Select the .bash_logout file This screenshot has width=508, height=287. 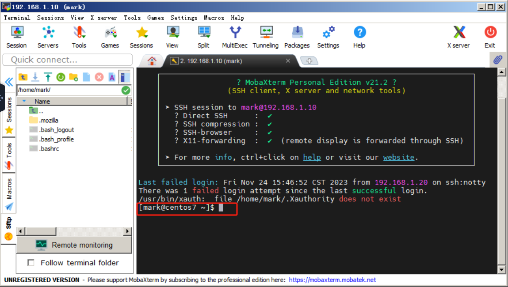52,130
